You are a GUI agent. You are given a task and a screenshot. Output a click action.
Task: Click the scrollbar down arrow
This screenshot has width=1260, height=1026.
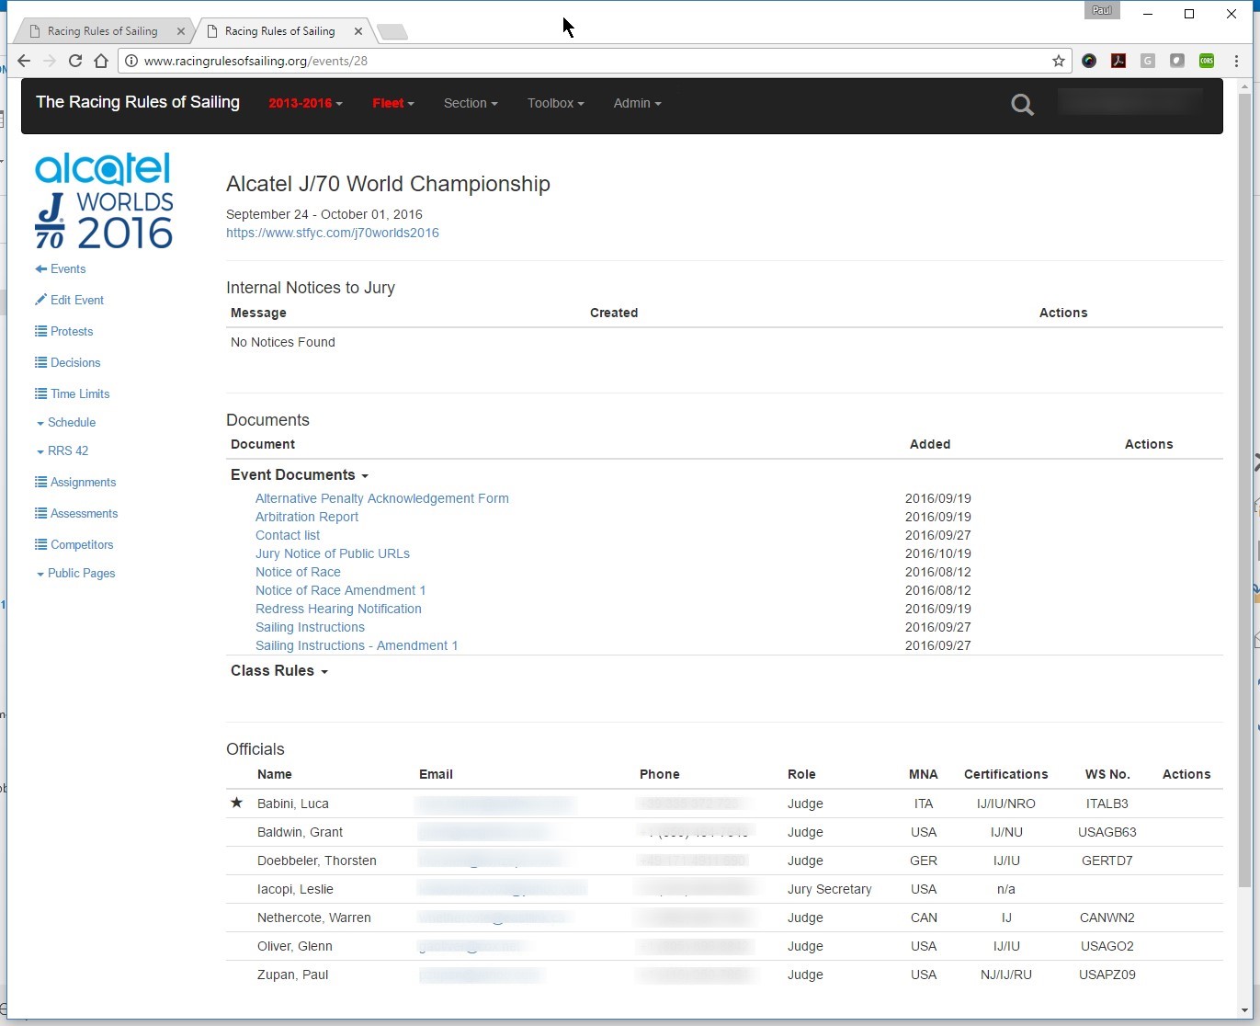click(1244, 1010)
